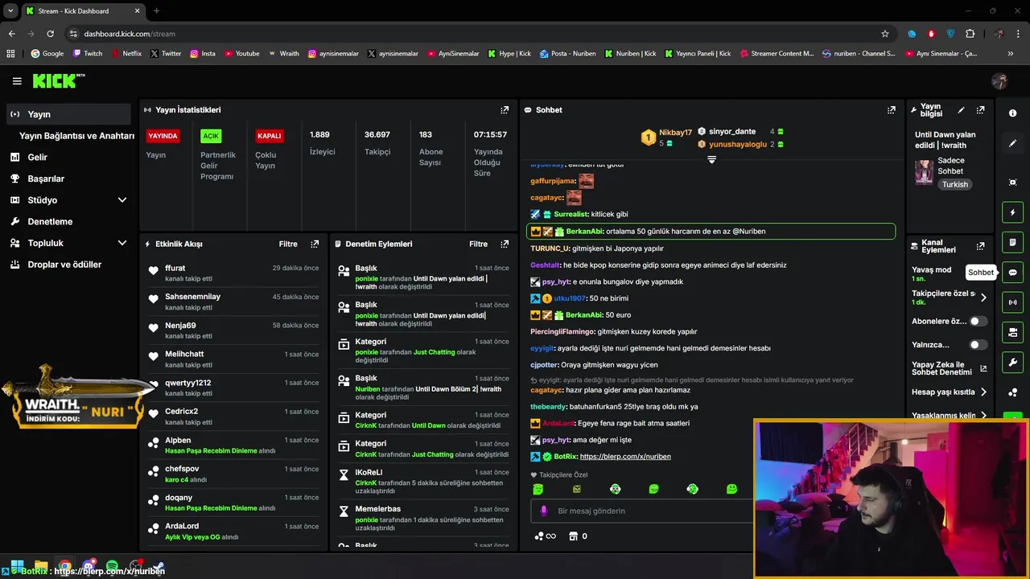The width and height of the screenshot is (1030, 579).
Task: Open Filtre in Etkinlik Akışı
Action: (x=288, y=244)
